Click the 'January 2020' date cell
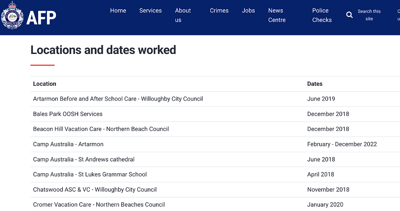The width and height of the screenshot is (400, 211). click(325, 205)
